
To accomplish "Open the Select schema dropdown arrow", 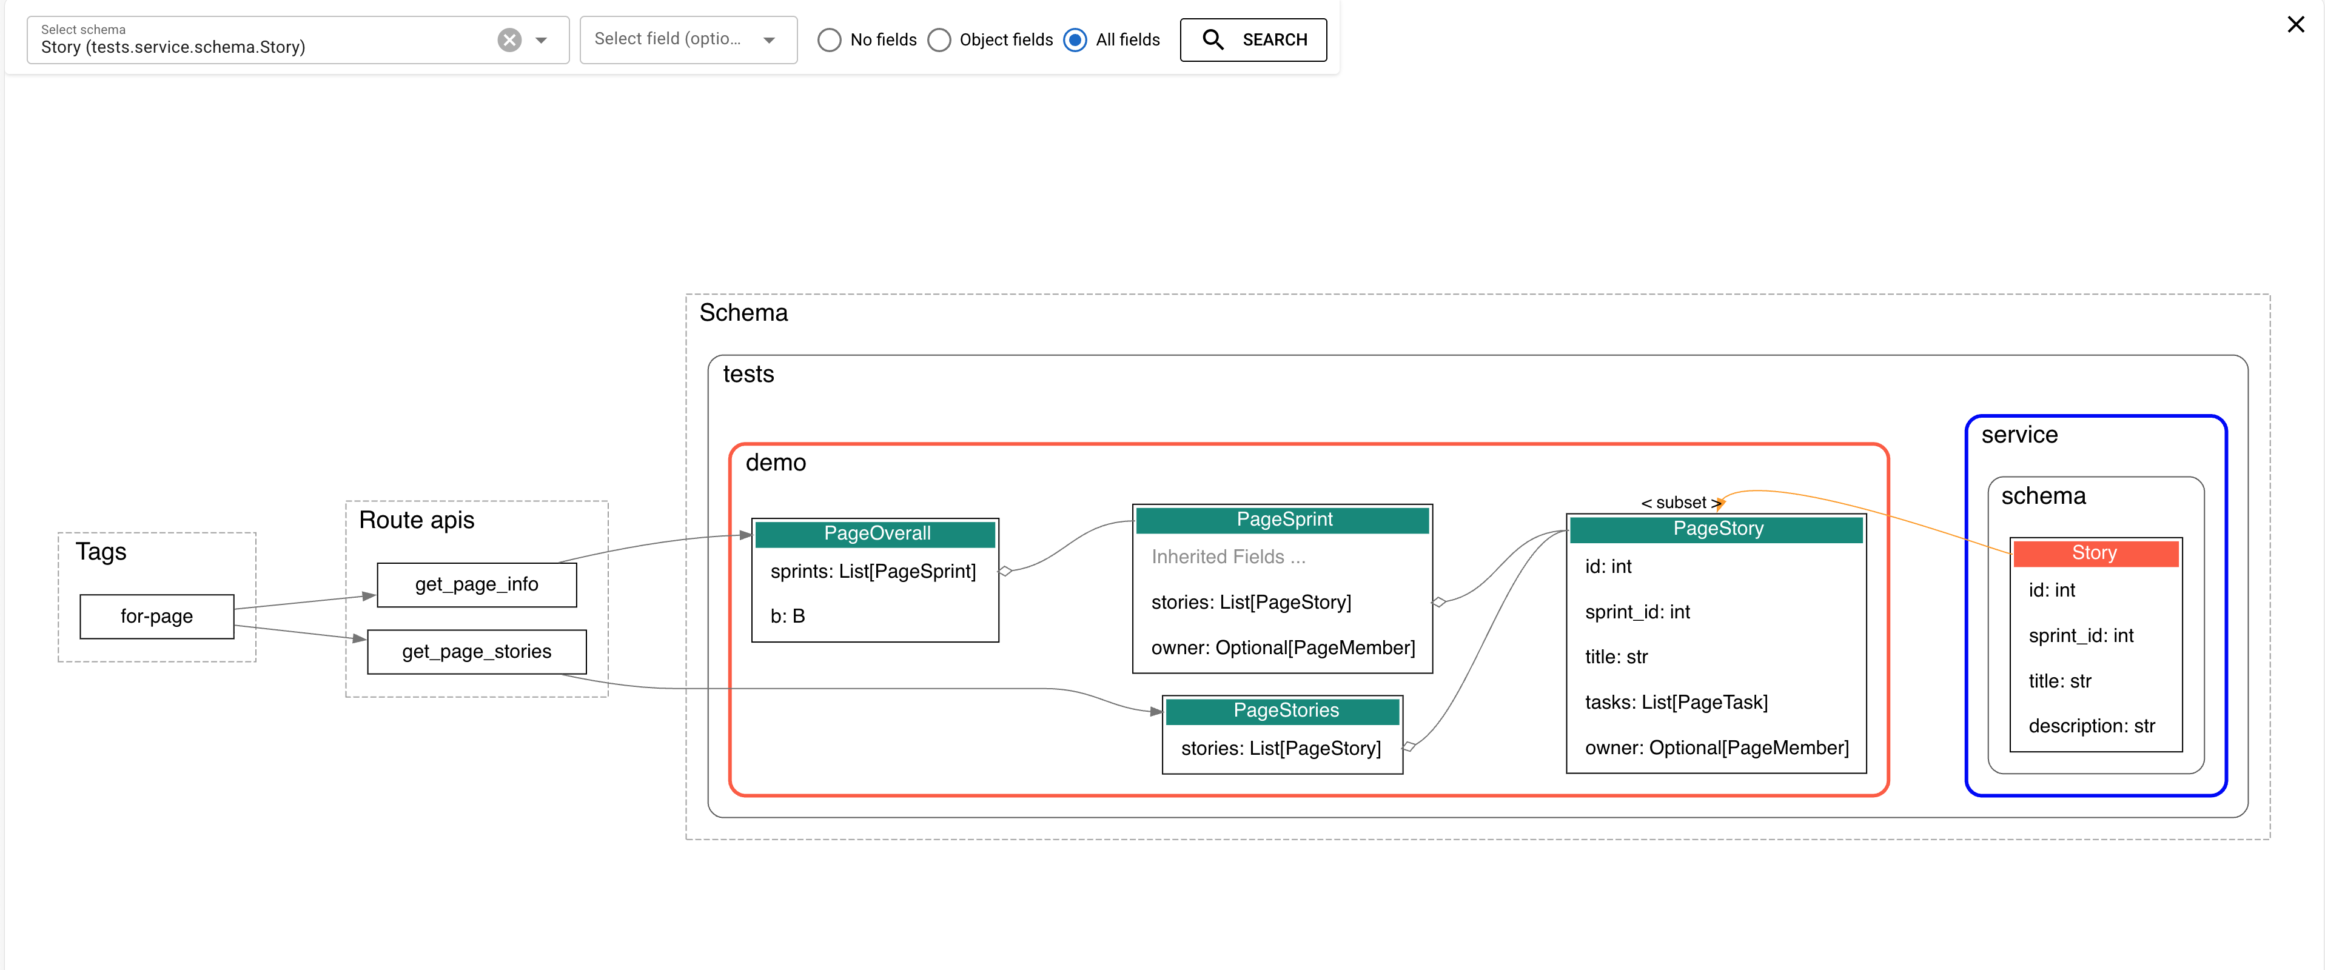I will point(542,39).
